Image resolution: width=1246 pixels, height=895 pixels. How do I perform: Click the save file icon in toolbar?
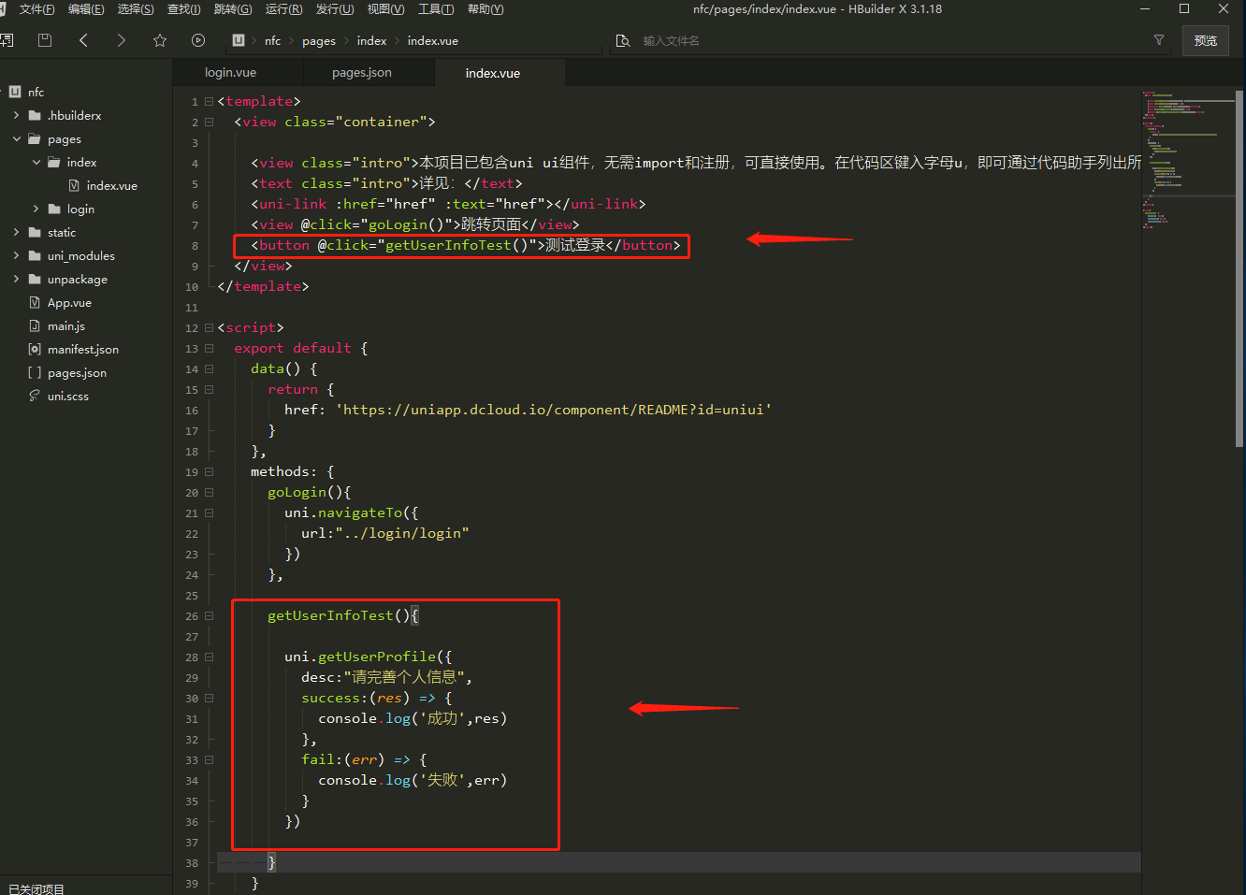[44, 40]
